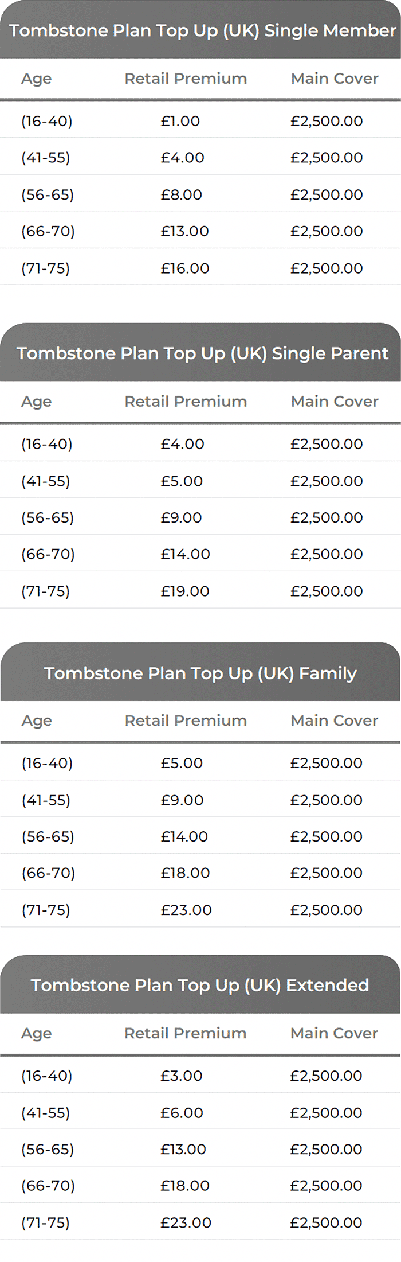Viewport: 401px width, 1262px height.
Task: Click the £9.00 premium in Single Parent table
Action: pyautogui.click(x=182, y=517)
